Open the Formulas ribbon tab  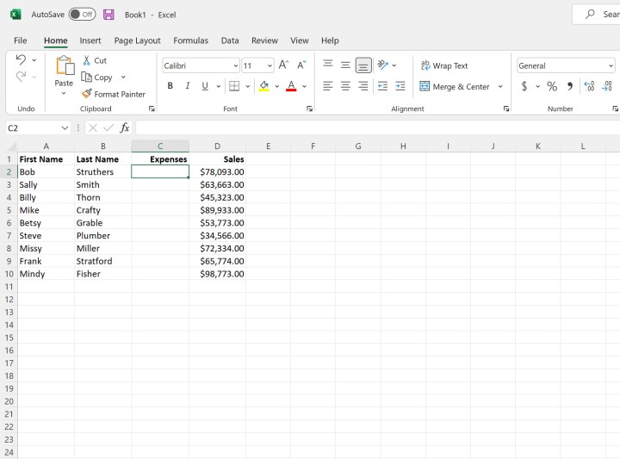coord(190,40)
